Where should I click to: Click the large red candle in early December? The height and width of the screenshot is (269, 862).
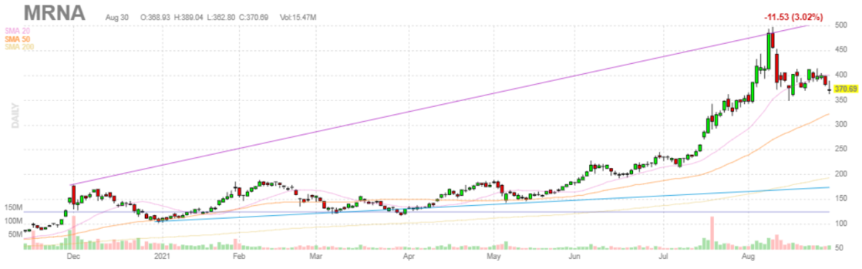point(74,196)
